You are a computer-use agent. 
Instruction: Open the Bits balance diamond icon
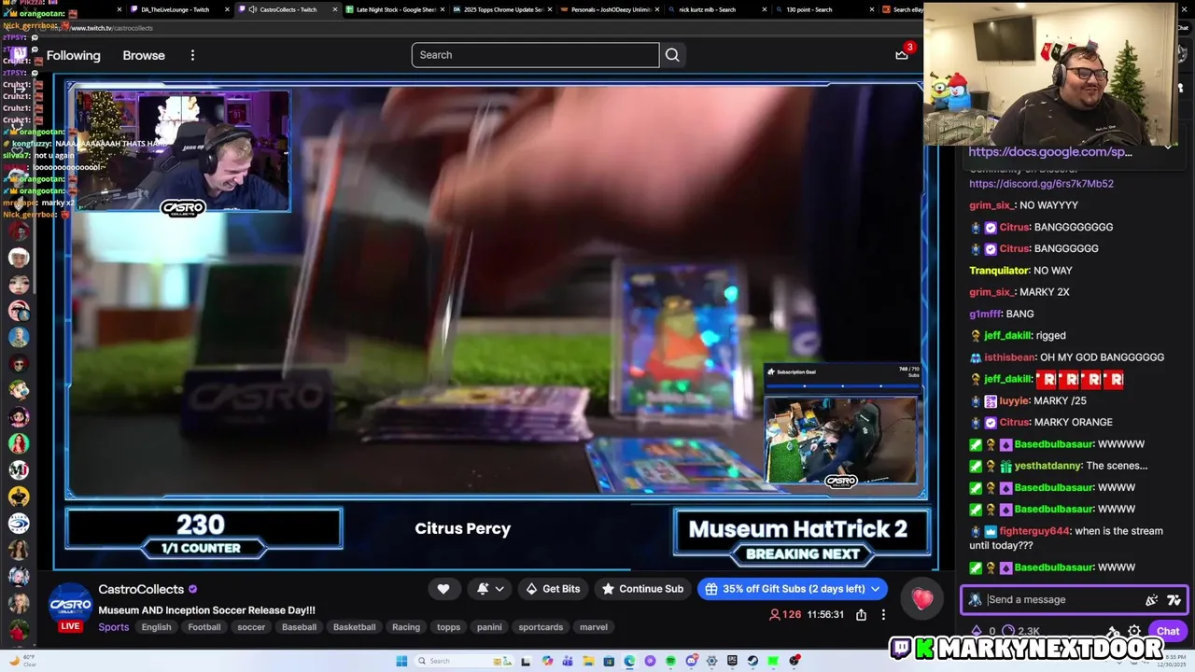[x=977, y=632]
